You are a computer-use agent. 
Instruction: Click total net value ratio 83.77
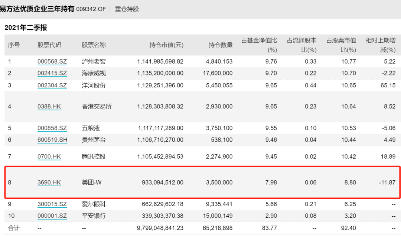(270, 228)
